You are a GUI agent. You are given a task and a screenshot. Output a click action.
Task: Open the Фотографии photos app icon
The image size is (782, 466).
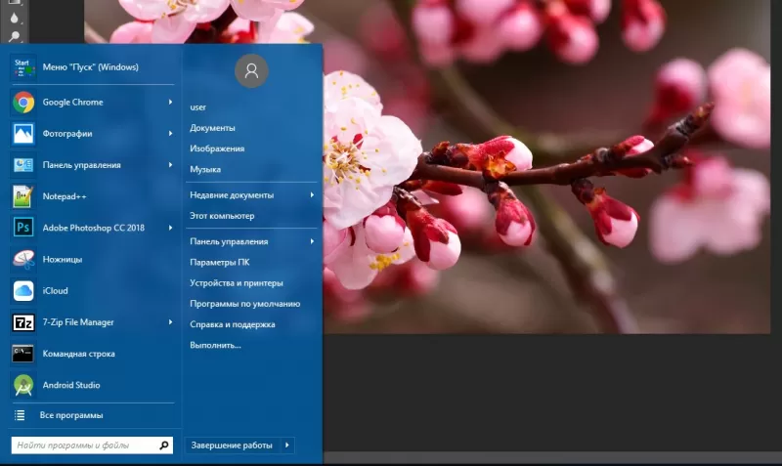tap(23, 134)
